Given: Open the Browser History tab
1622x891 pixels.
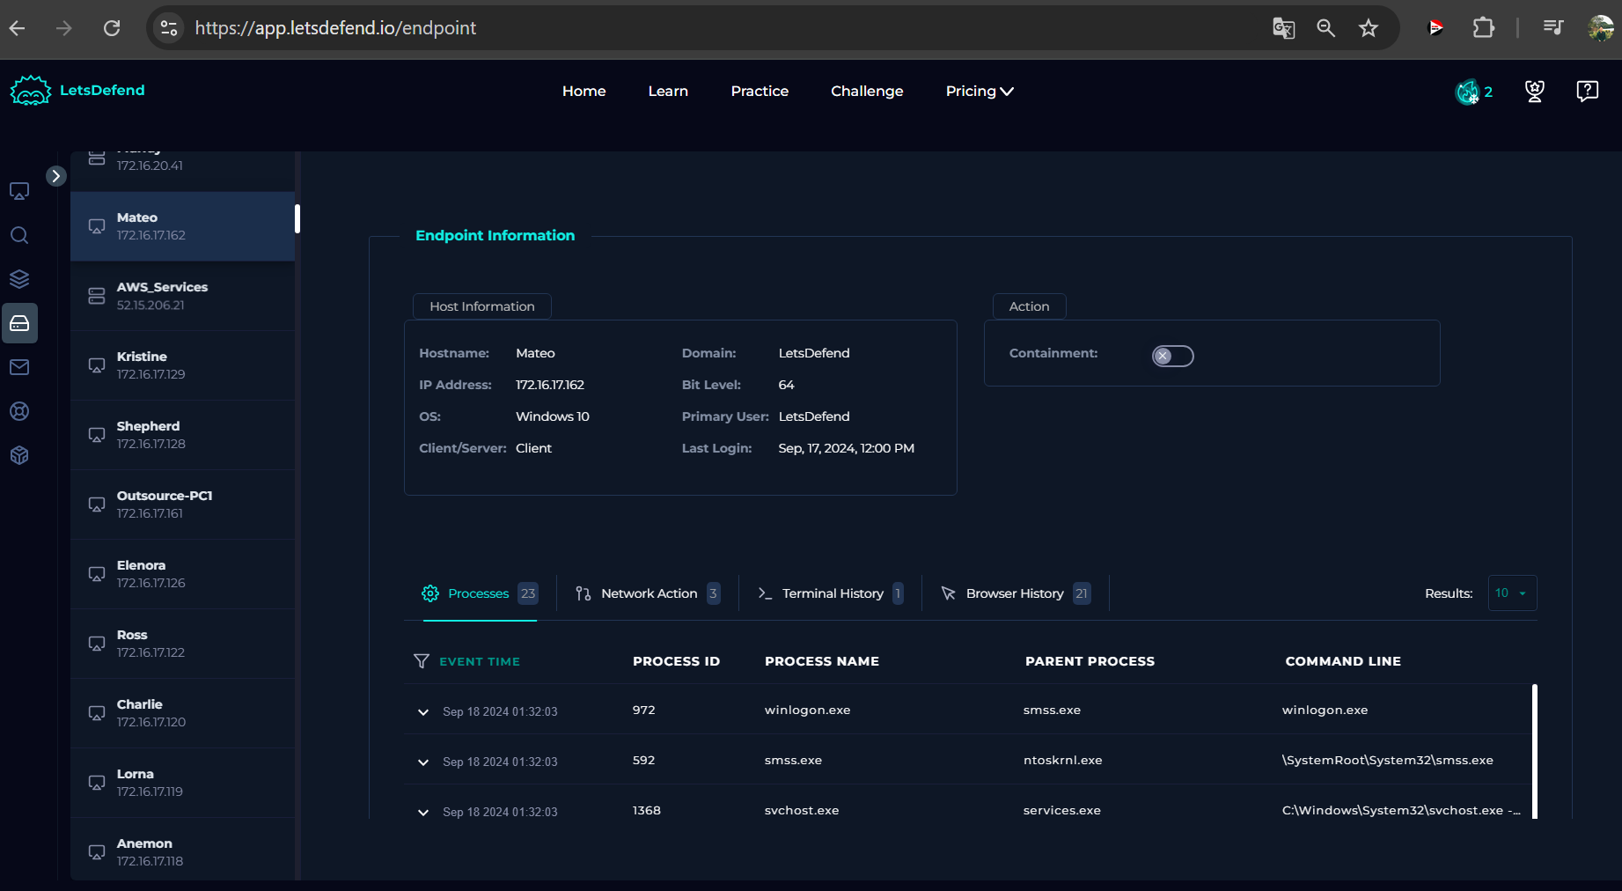Looking at the screenshot, I should coord(1015,593).
